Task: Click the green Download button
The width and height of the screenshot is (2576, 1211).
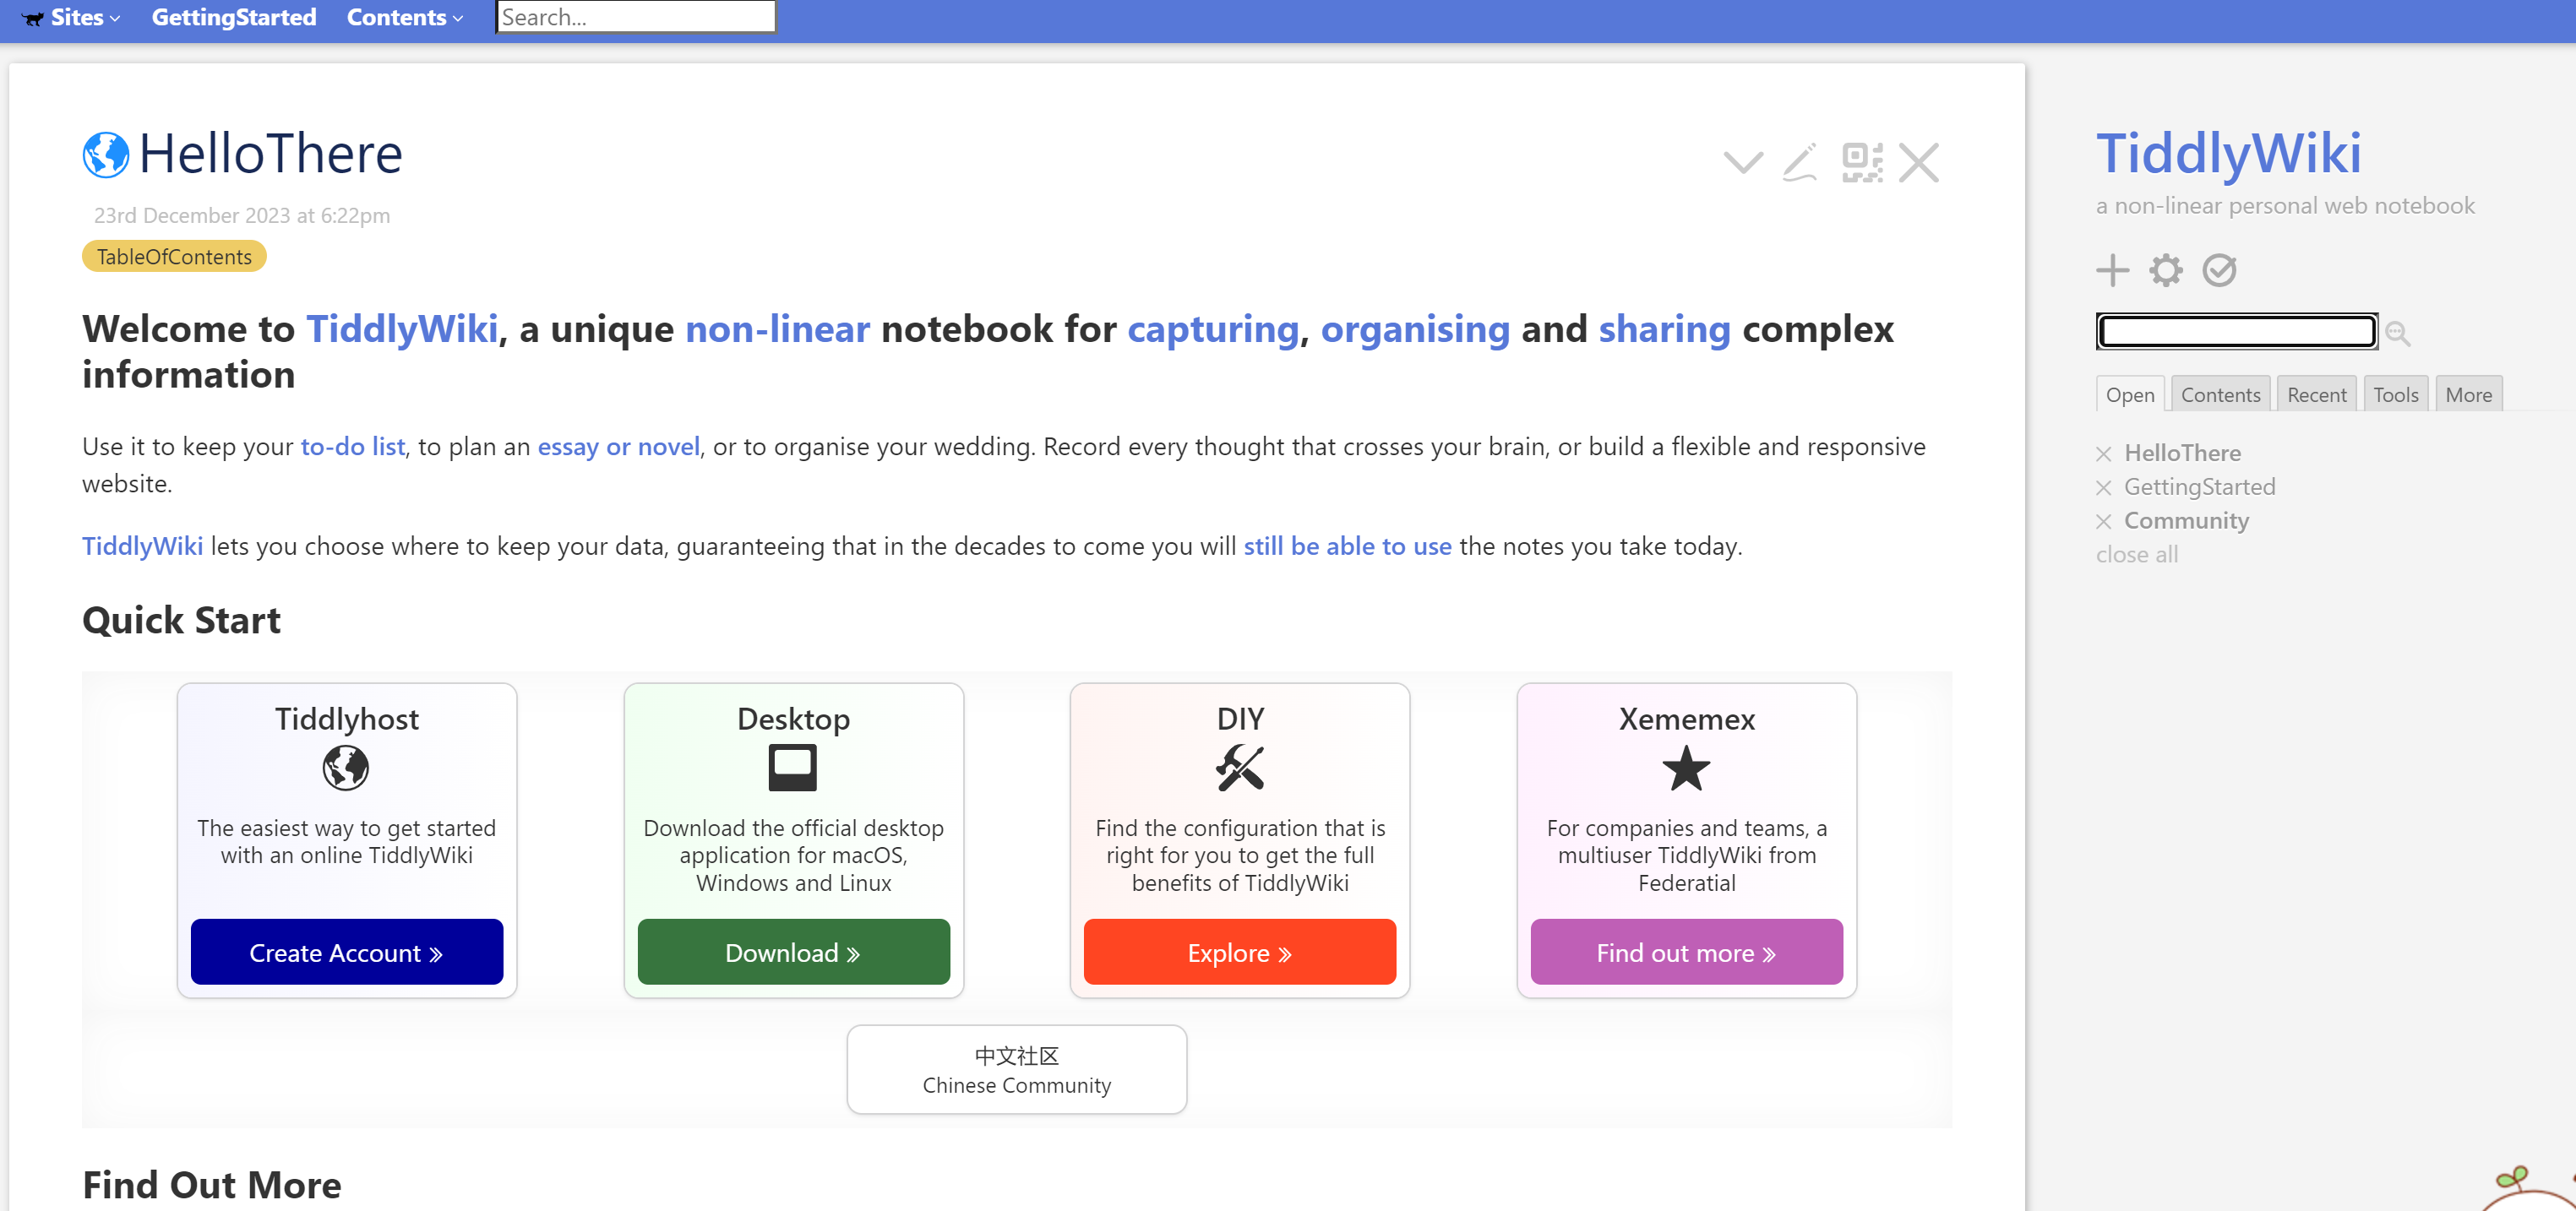Action: (x=793, y=953)
